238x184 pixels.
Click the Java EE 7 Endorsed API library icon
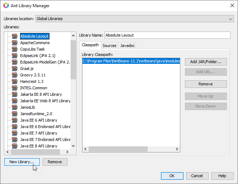(x=15, y=140)
